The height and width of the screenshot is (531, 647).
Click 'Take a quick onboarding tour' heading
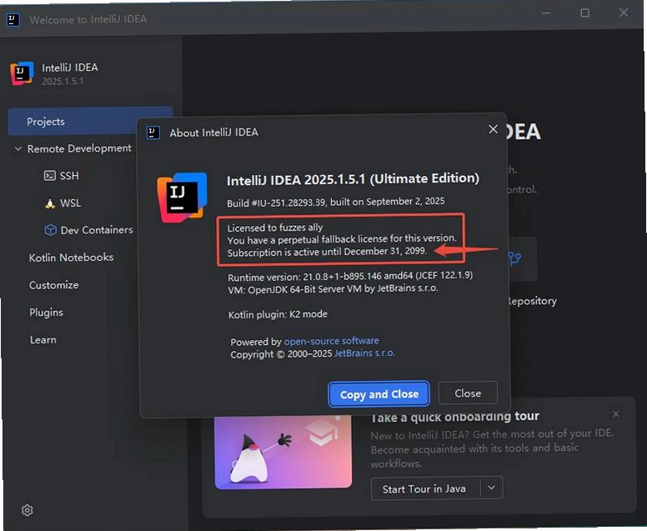pyautogui.click(x=454, y=417)
